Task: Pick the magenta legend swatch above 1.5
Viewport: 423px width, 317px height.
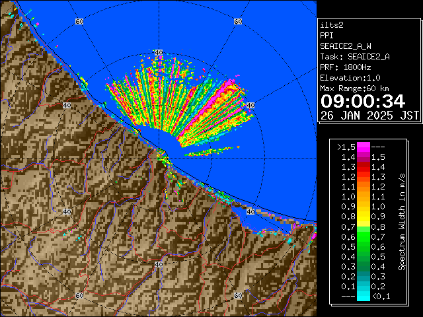Action: [x=364, y=147]
